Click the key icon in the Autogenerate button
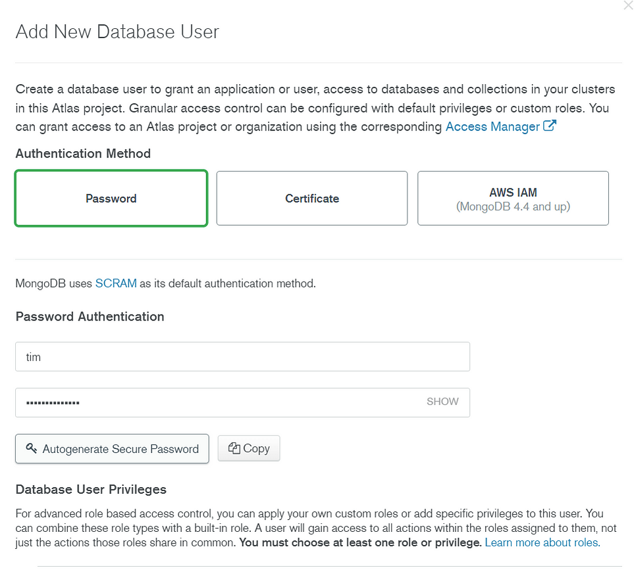 click(x=32, y=448)
